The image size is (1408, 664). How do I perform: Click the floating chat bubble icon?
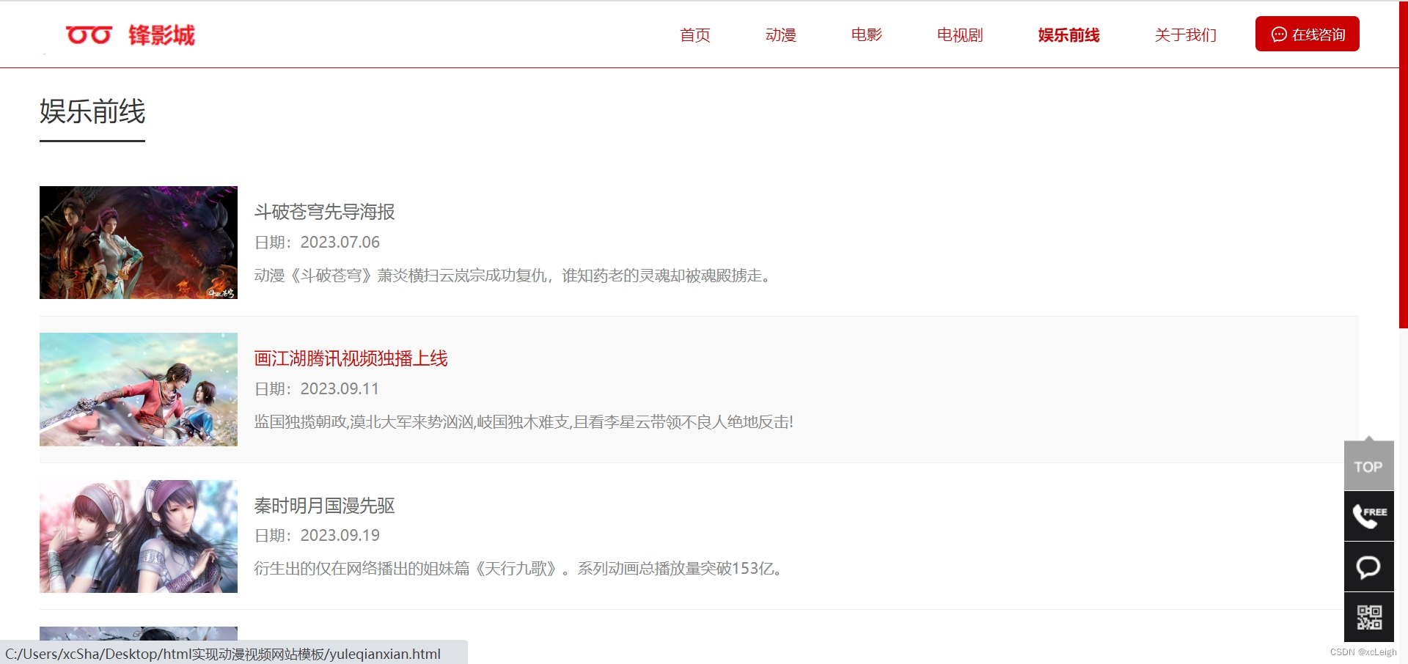point(1368,567)
